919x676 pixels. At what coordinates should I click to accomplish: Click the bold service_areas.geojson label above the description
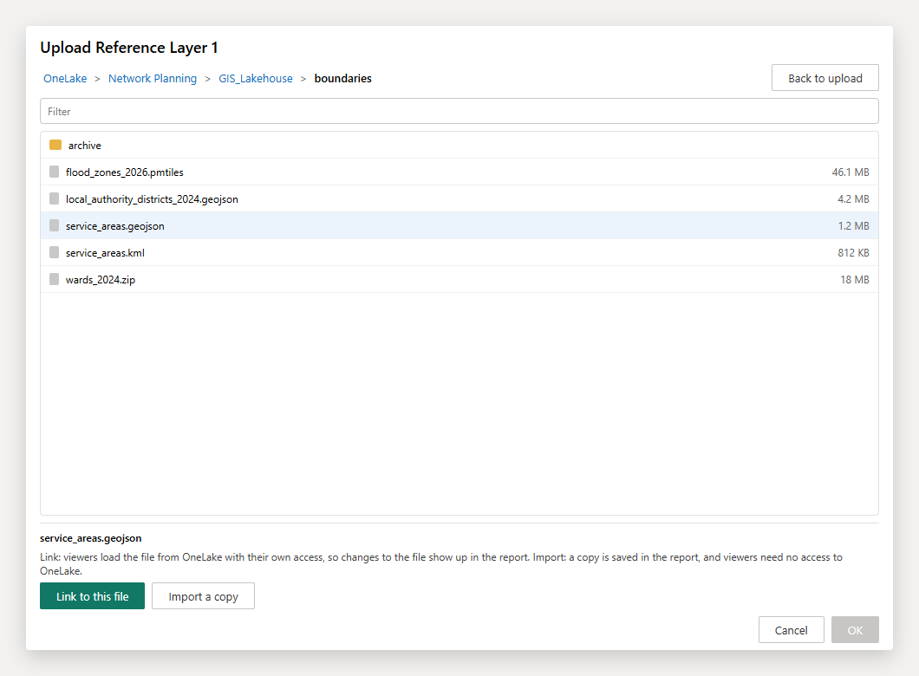[x=91, y=538]
